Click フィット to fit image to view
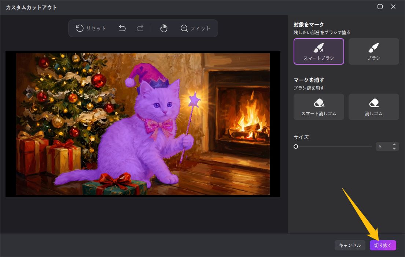Screen dimensions: 405x257 tap(196, 28)
